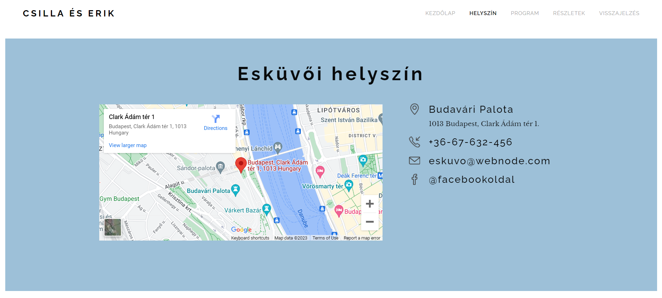Click the Várkert Bazár map marker
The image size is (662, 298).
[266, 209]
